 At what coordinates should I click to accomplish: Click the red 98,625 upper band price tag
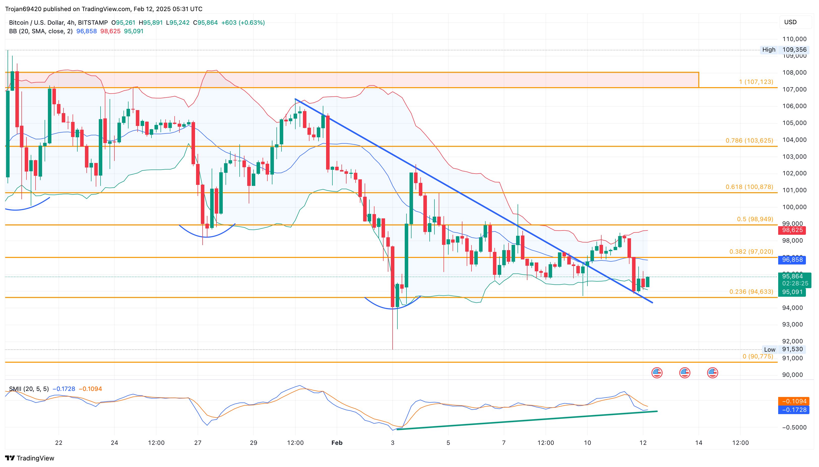point(792,230)
